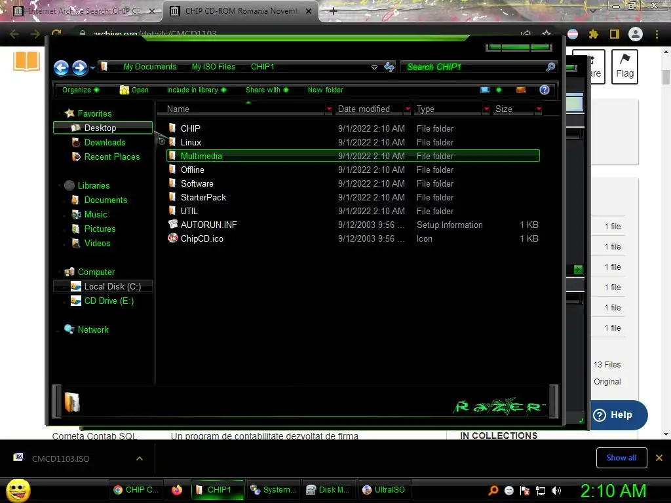Click the smiley Start button

[18, 490]
